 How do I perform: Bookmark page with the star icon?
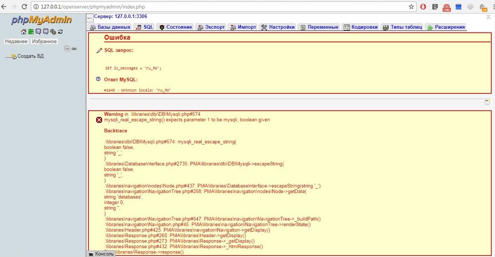tap(411, 7)
